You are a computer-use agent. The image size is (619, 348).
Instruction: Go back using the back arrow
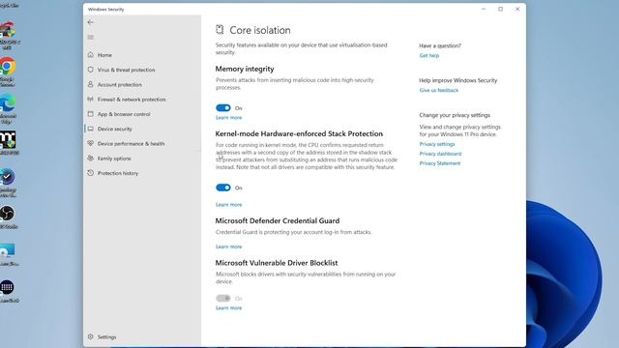click(x=90, y=22)
